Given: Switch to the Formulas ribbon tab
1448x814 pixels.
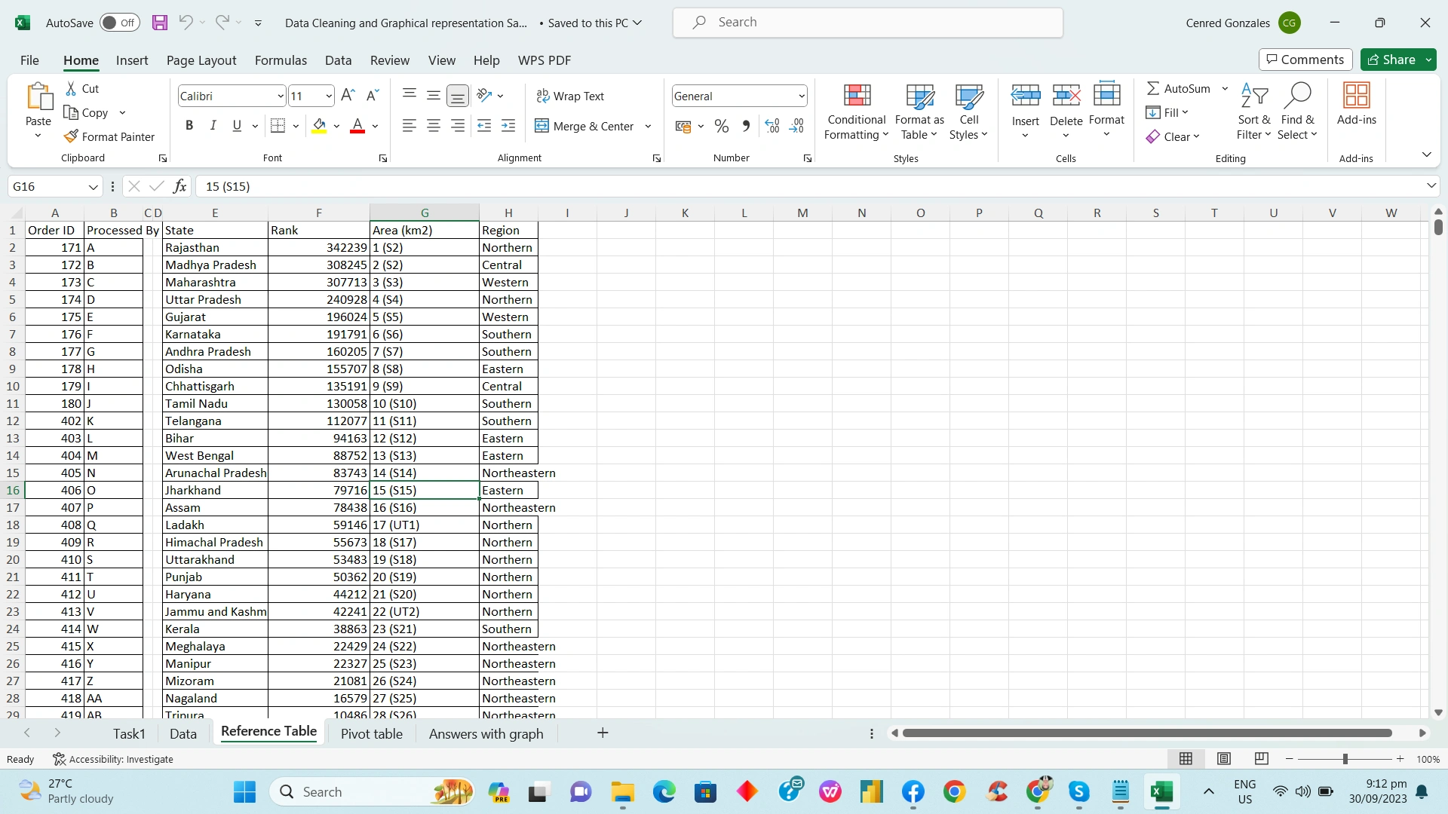Looking at the screenshot, I should tap(281, 60).
